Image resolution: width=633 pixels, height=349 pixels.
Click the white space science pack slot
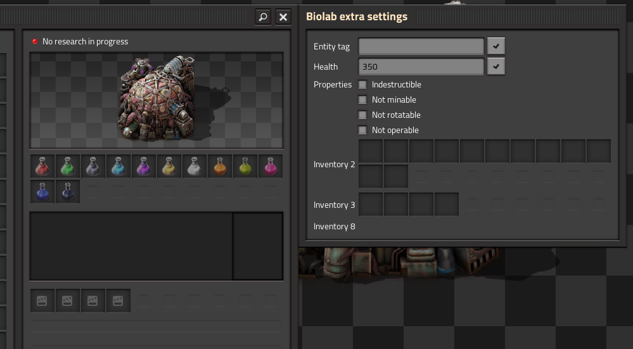(195, 167)
